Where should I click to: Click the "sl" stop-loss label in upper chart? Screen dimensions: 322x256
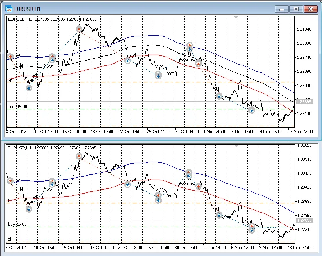coord(9,123)
